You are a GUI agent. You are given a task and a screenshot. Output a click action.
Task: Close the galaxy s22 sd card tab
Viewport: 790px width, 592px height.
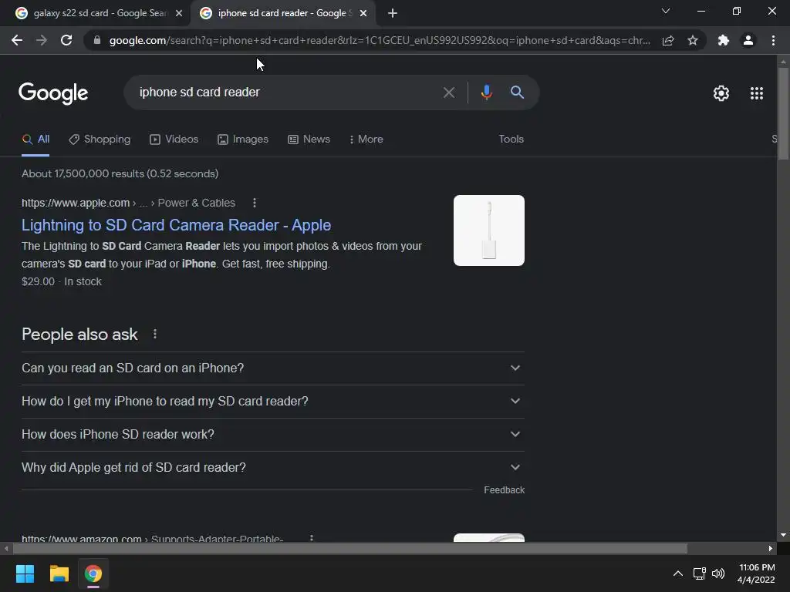click(x=179, y=14)
